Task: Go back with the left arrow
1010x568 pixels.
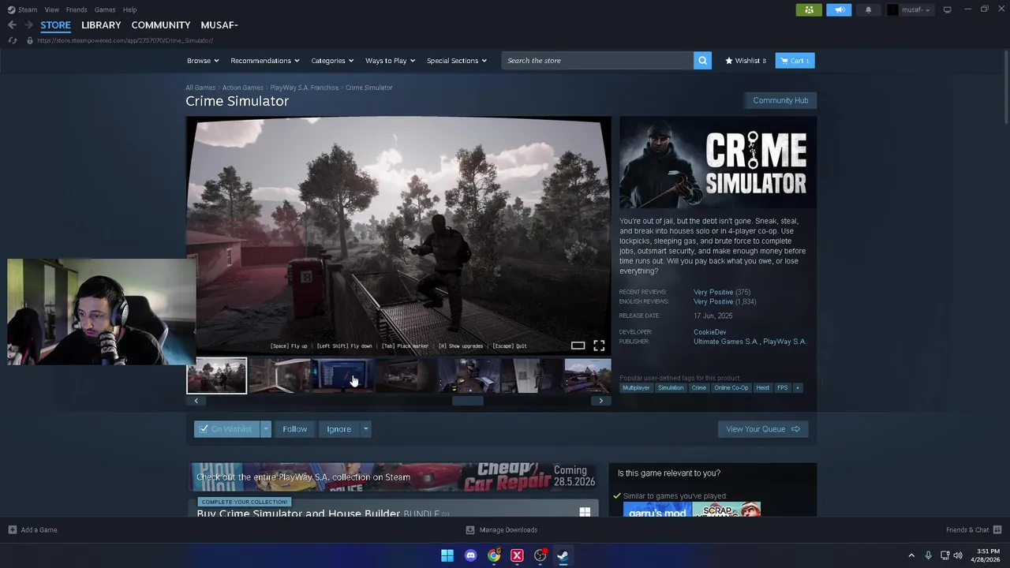Action: point(12,25)
